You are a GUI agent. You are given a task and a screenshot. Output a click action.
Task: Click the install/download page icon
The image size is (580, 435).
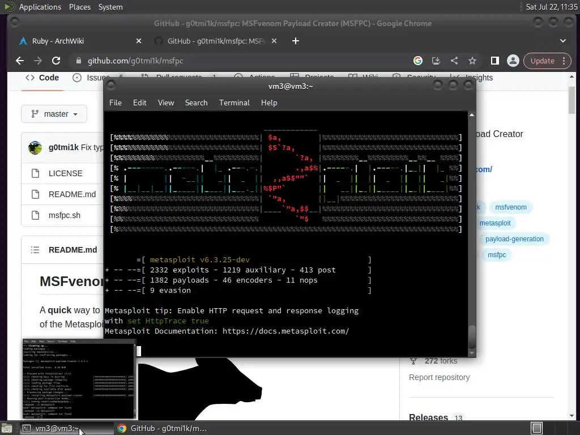(x=436, y=61)
